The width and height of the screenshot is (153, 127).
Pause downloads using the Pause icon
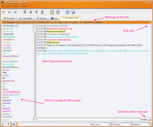(9, 12)
